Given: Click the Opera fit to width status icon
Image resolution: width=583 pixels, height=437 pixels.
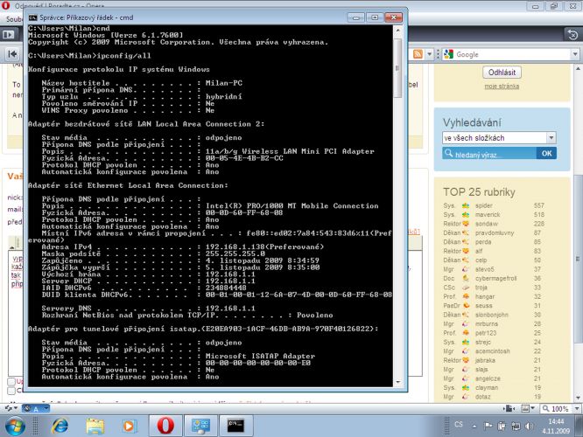Looking at the screenshot, I should click(x=509, y=408).
